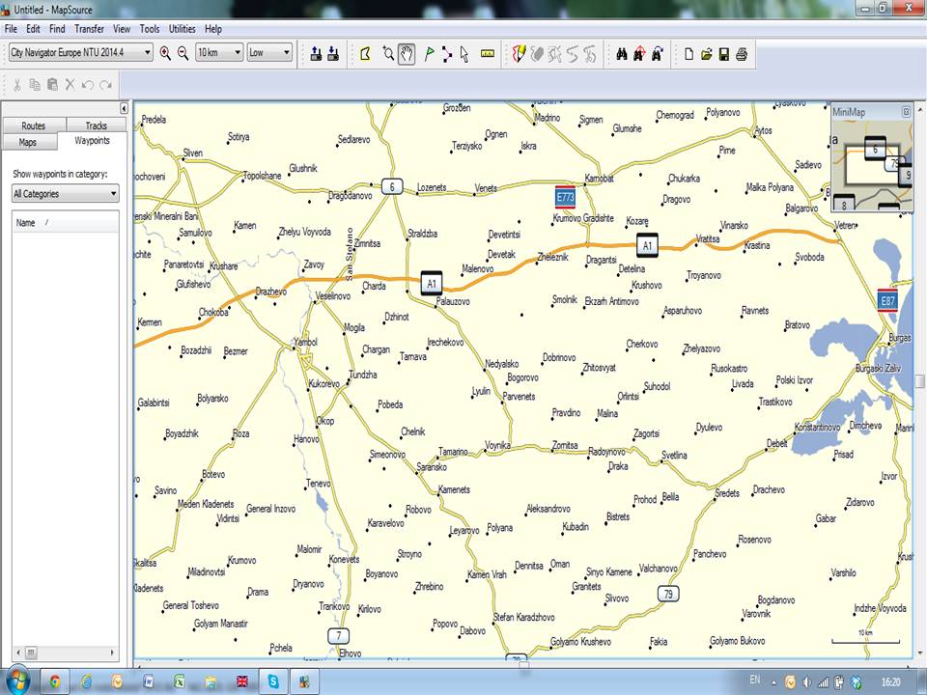The height and width of the screenshot is (695, 927).
Task: Create a new file with New icon
Action: (x=688, y=54)
